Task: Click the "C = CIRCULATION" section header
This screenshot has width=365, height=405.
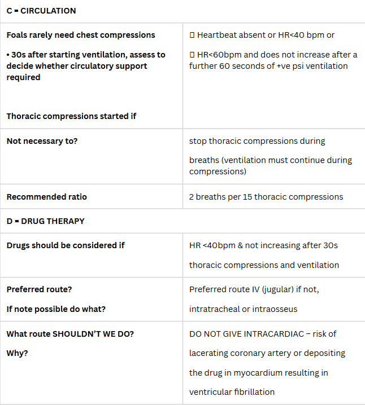Action: click(x=41, y=11)
